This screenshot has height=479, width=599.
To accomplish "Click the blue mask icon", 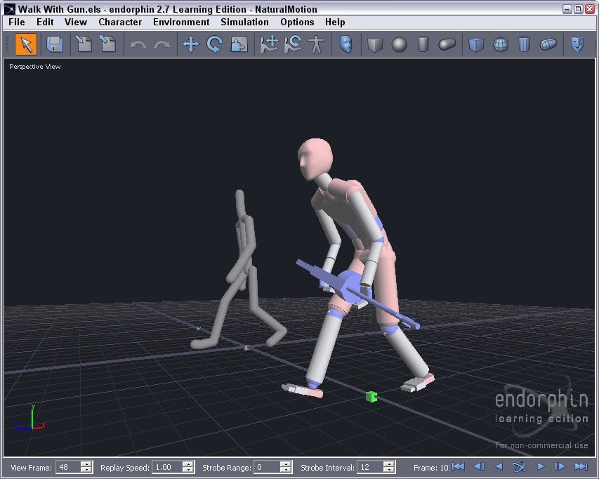I will [577, 44].
